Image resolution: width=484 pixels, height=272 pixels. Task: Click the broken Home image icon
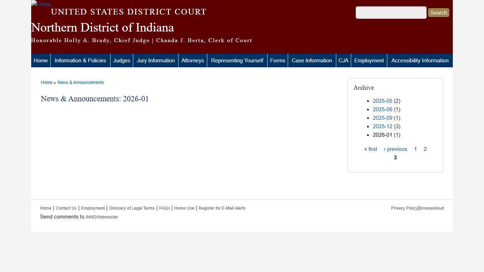pos(41,4)
